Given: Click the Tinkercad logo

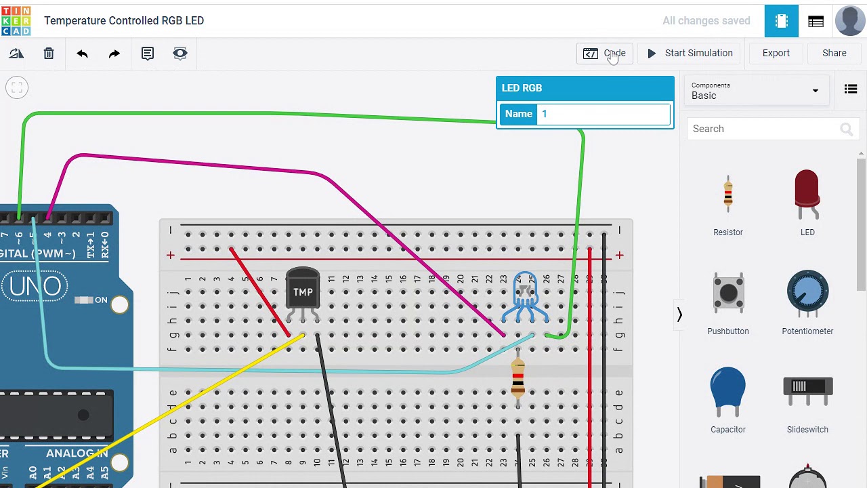Looking at the screenshot, I should click(x=16, y=20).
